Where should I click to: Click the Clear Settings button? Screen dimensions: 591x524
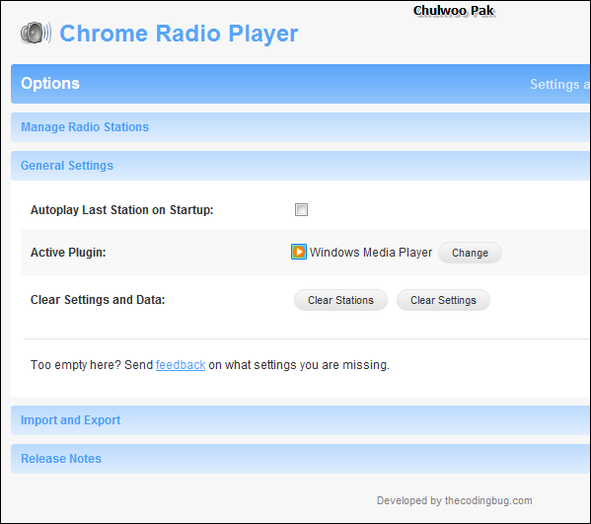pos(443,300)
